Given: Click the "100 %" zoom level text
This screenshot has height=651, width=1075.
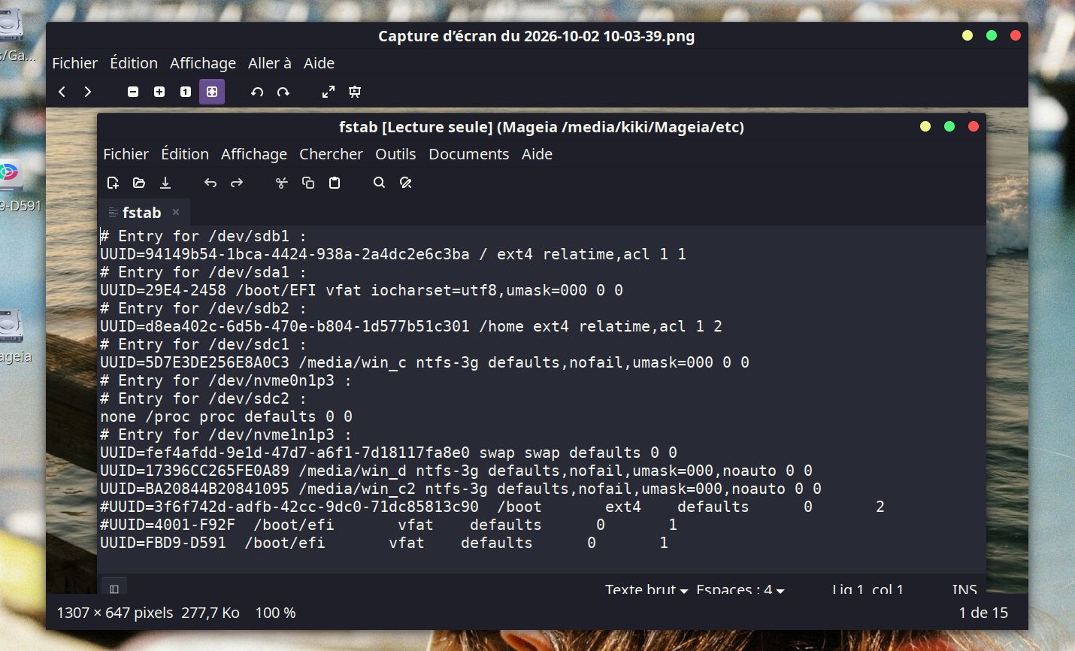Looking at the screenshot, I should click(275, 613).
